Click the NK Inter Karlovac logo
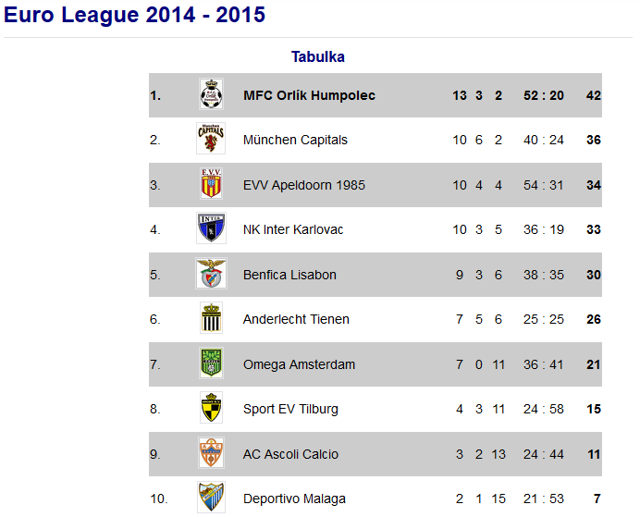 tap(211, 229)
